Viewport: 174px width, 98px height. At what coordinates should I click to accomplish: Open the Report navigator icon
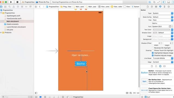point(30,7)
